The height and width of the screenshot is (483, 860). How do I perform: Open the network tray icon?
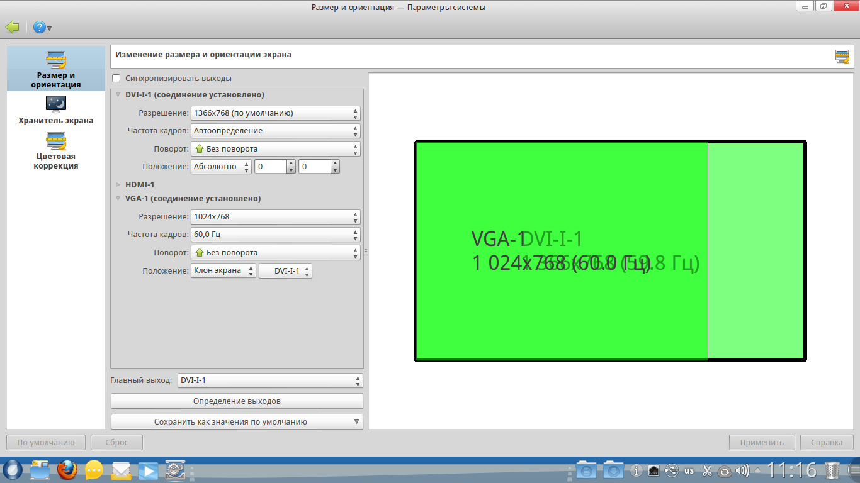[654, 470]
